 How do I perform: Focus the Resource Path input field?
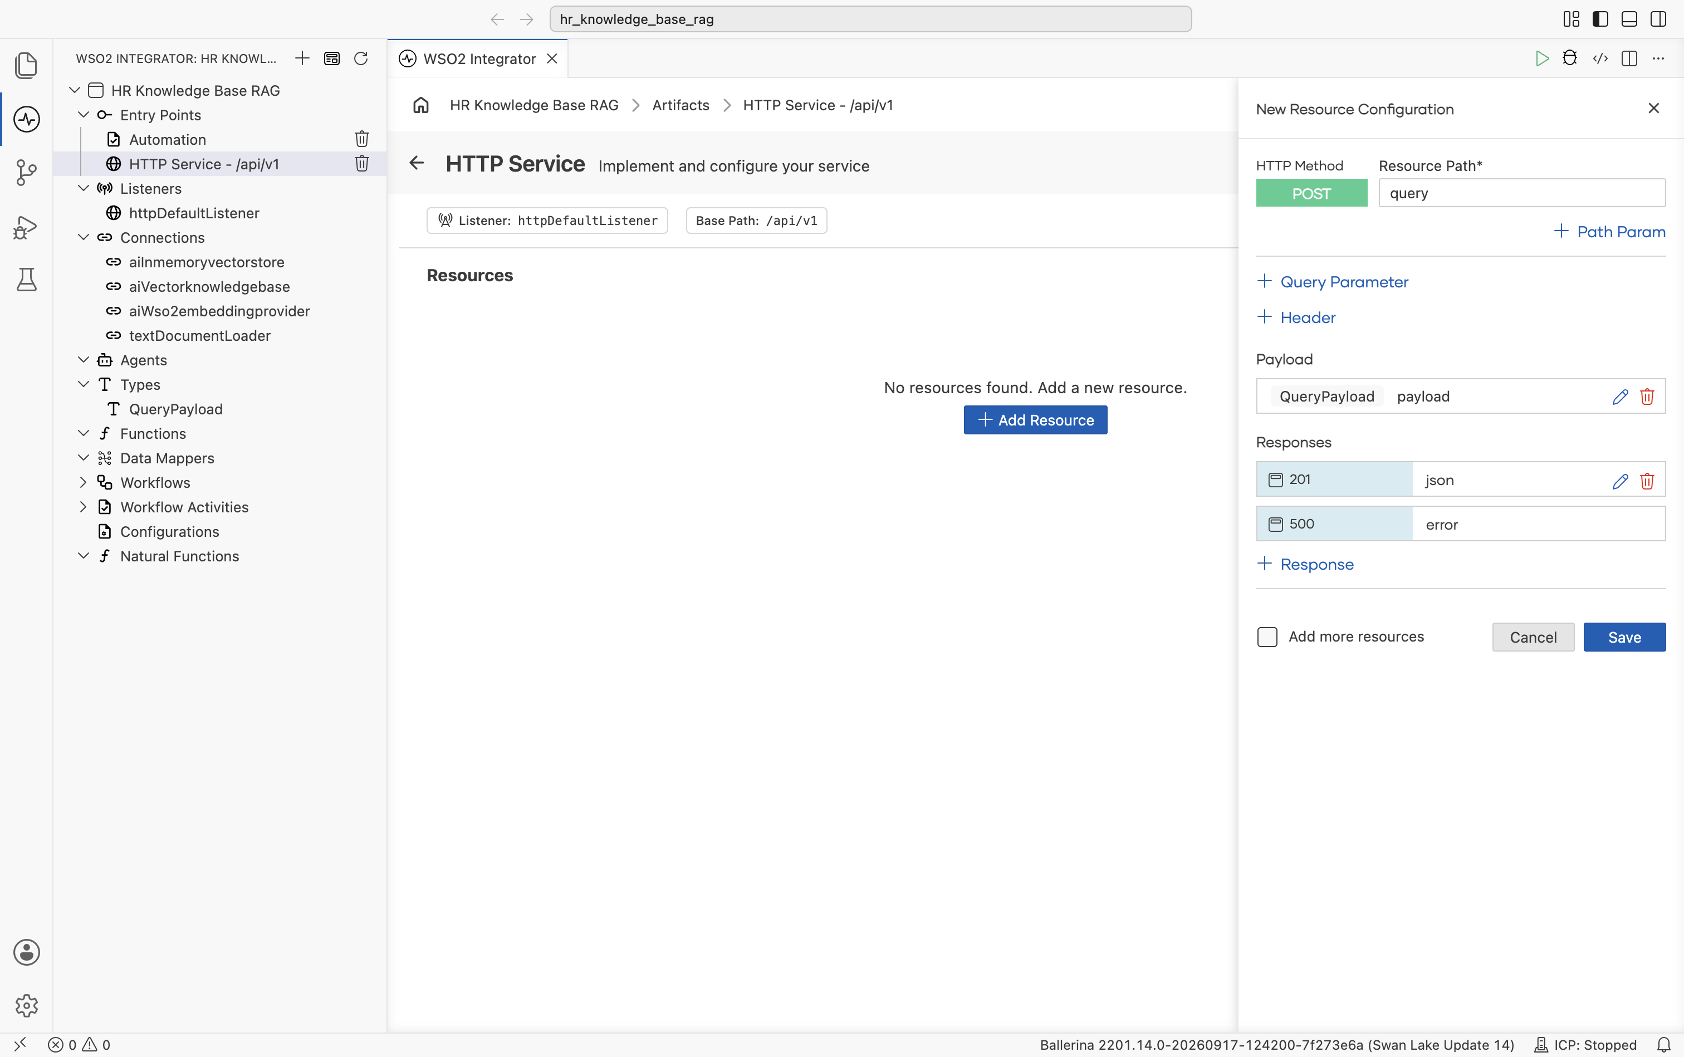click(x=1522, y=193)
